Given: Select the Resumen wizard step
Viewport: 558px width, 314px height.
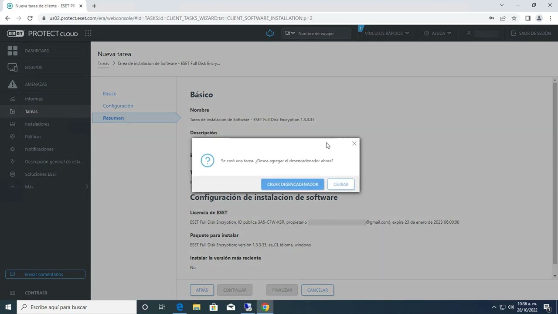Looking at the screenshot, I should [136, 118].
